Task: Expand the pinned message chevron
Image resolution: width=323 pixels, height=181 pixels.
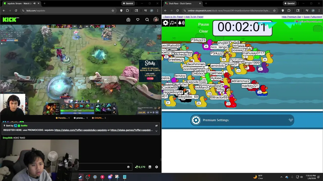Action: pyautogui.click(x=156, y=131)
